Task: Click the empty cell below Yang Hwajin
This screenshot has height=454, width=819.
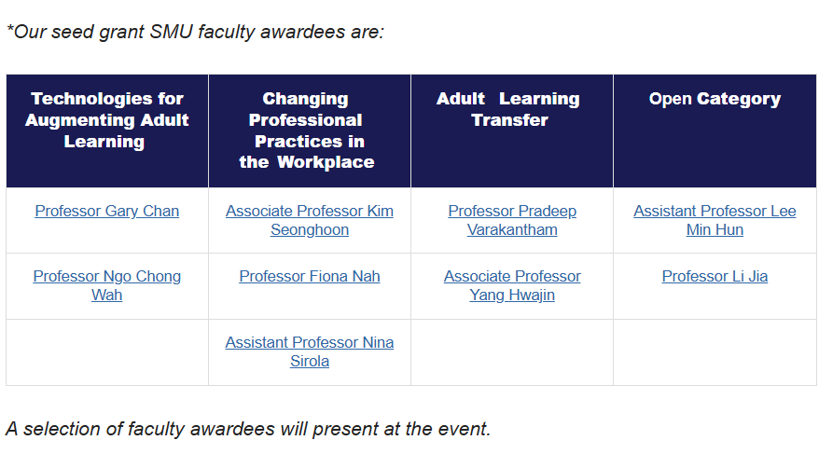Action: (x=512, y=352)
